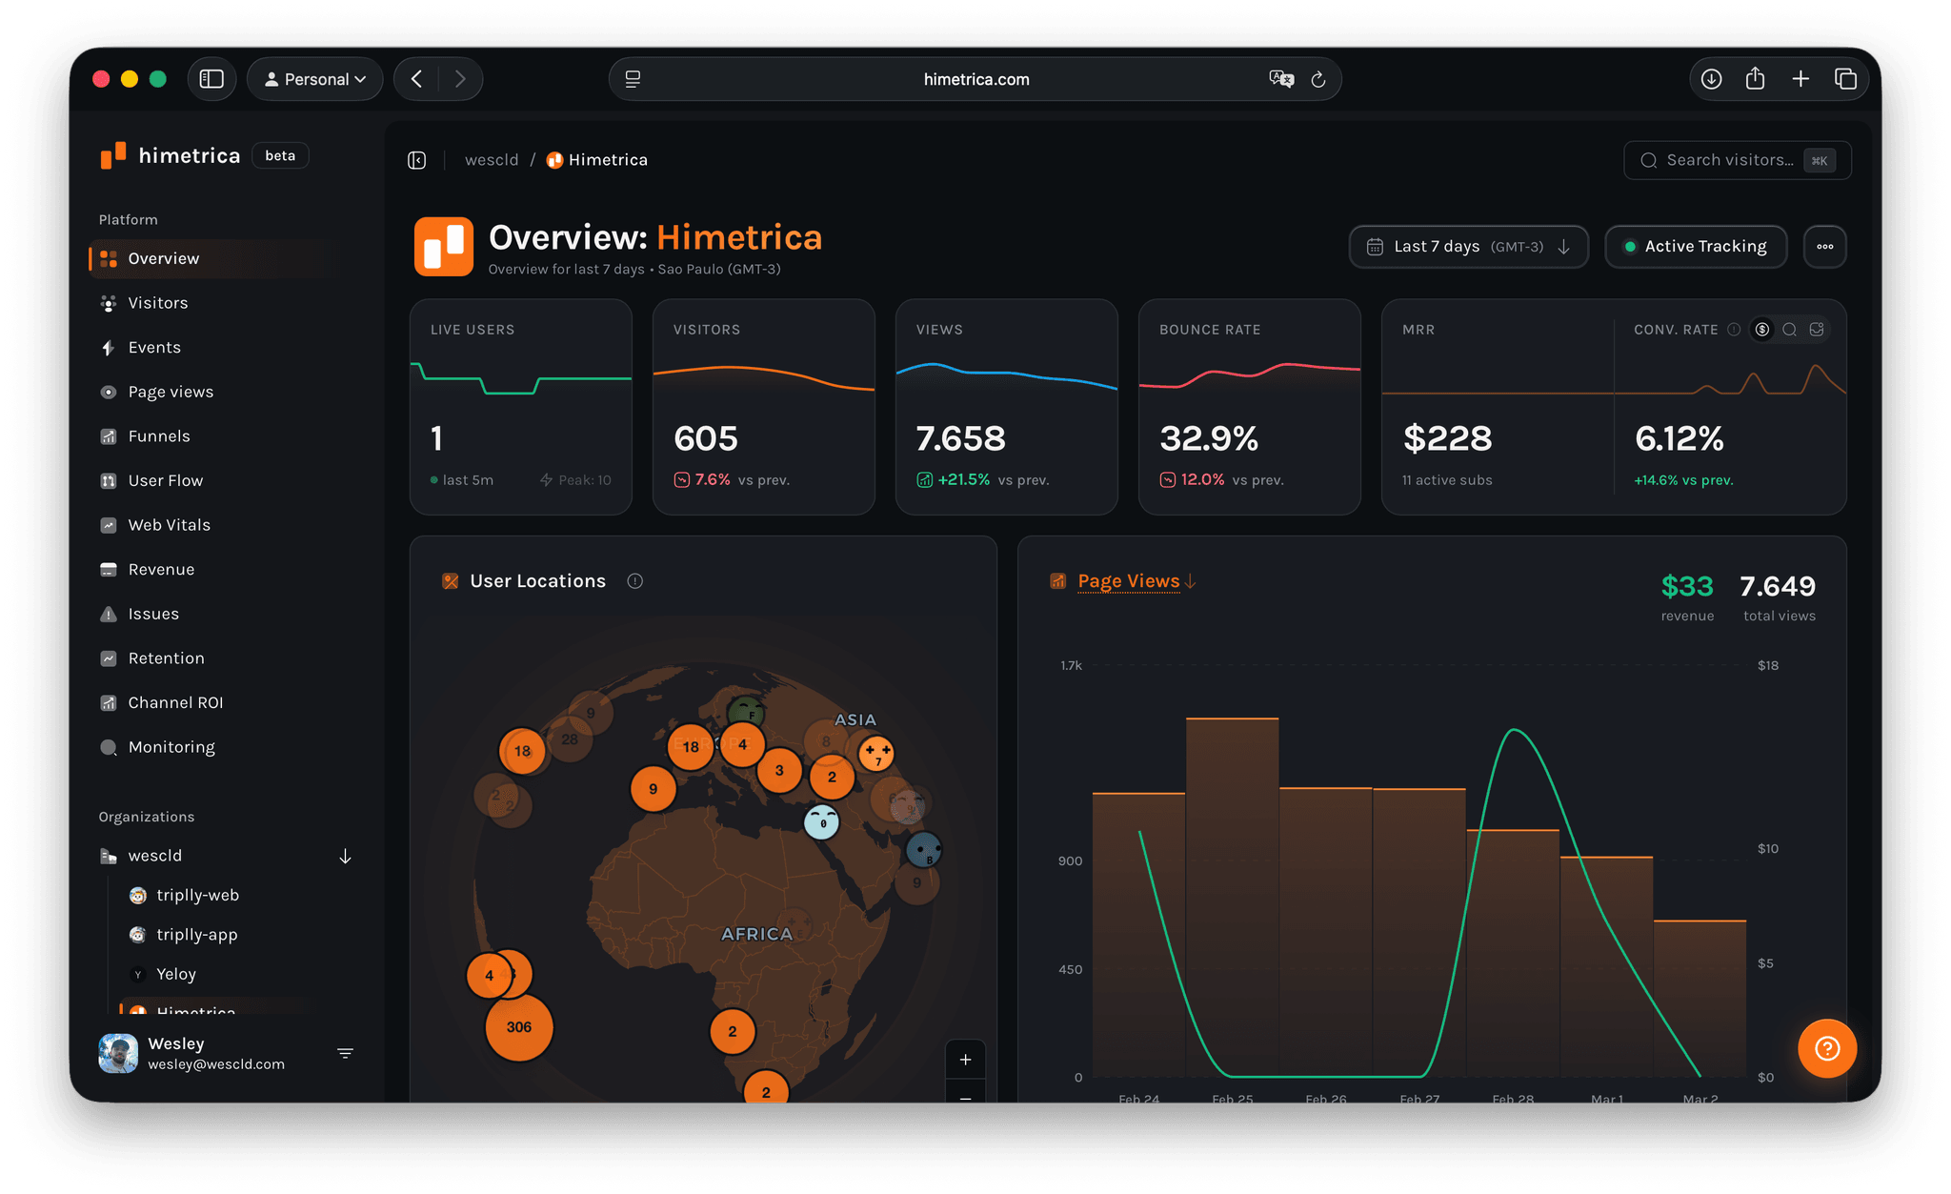Toggle the Active Tracking button
This screenshot has height=1194, width=1951.
tap(1696, 247)
